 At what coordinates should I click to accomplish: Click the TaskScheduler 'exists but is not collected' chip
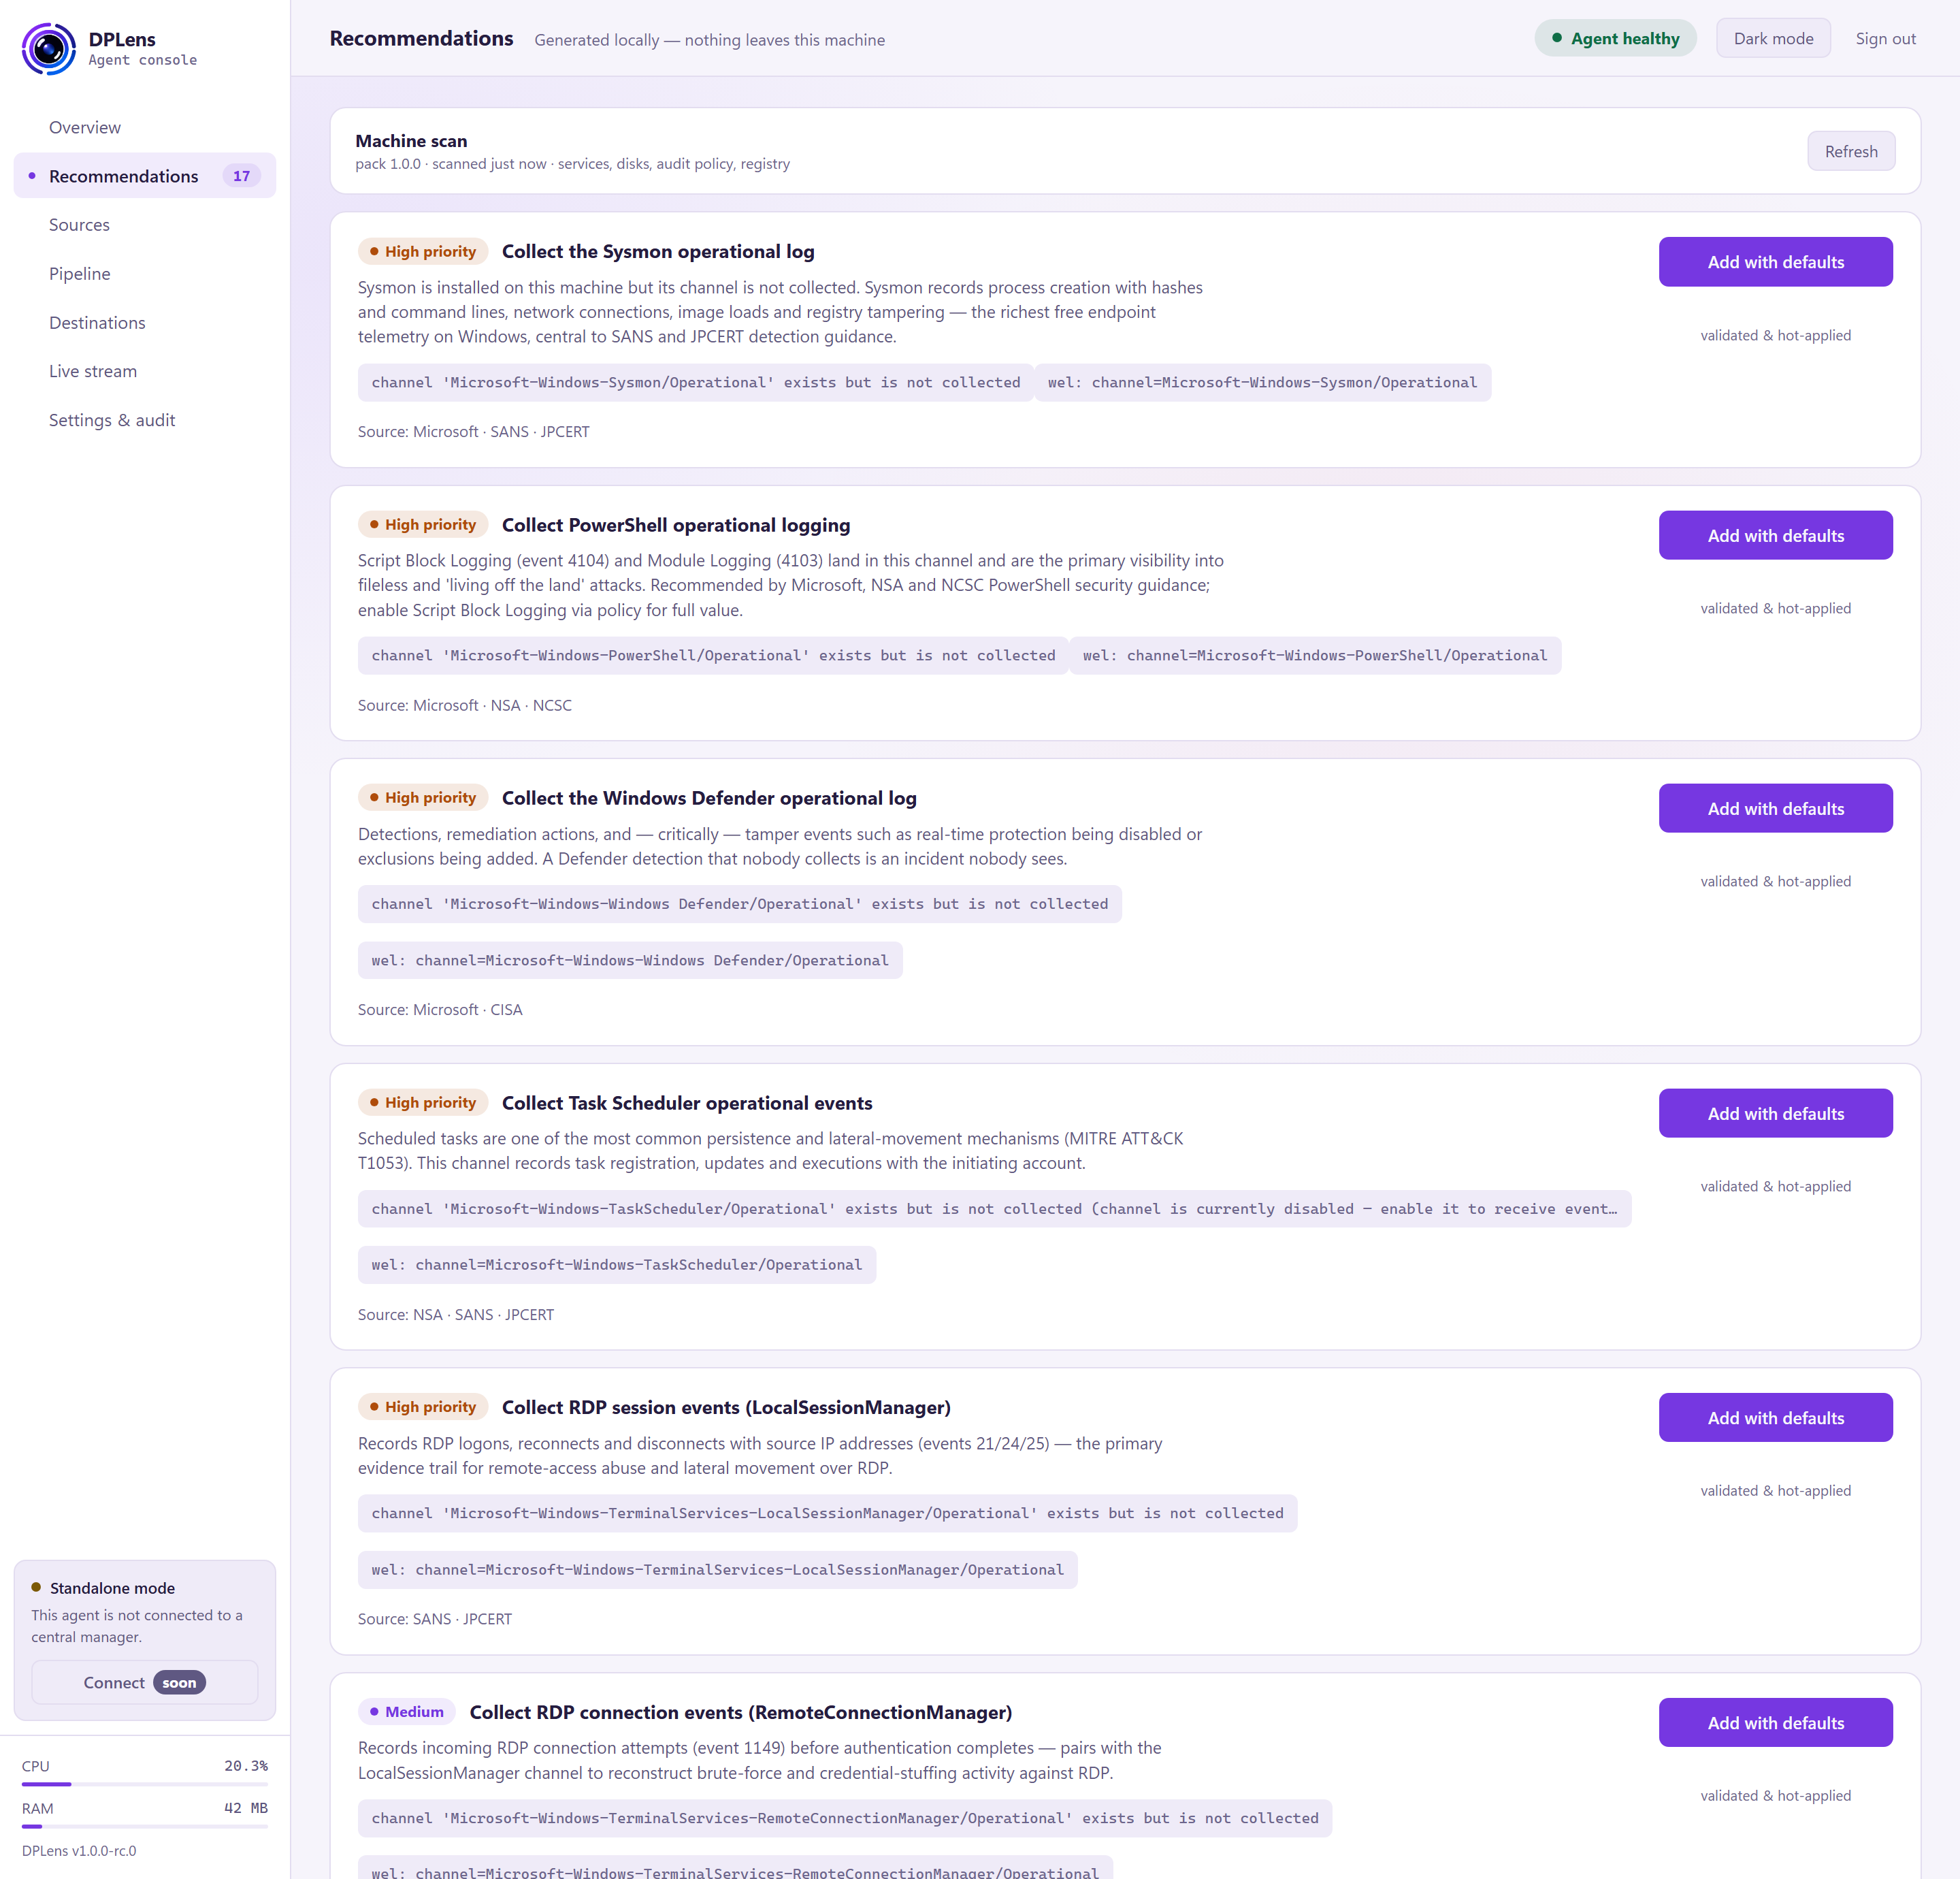coord(994,1208)
